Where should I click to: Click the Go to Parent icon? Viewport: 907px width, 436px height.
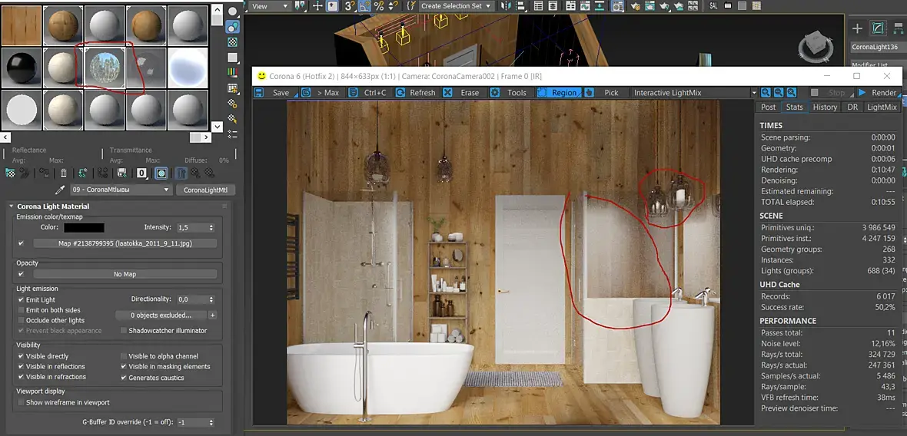pyautogui.click(x=196, y=173)
